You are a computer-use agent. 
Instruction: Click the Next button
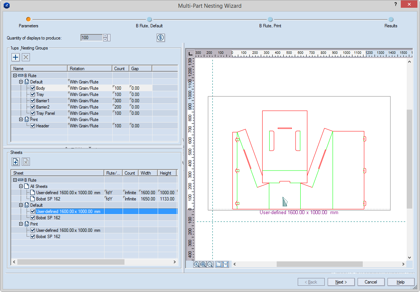pyautogui.click(x=341, y=282)
